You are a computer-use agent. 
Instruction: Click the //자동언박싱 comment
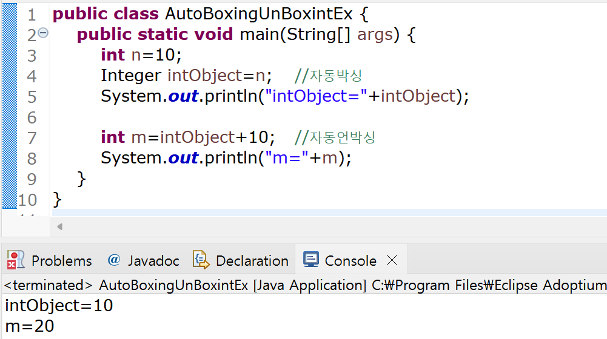tap(335, 137)
